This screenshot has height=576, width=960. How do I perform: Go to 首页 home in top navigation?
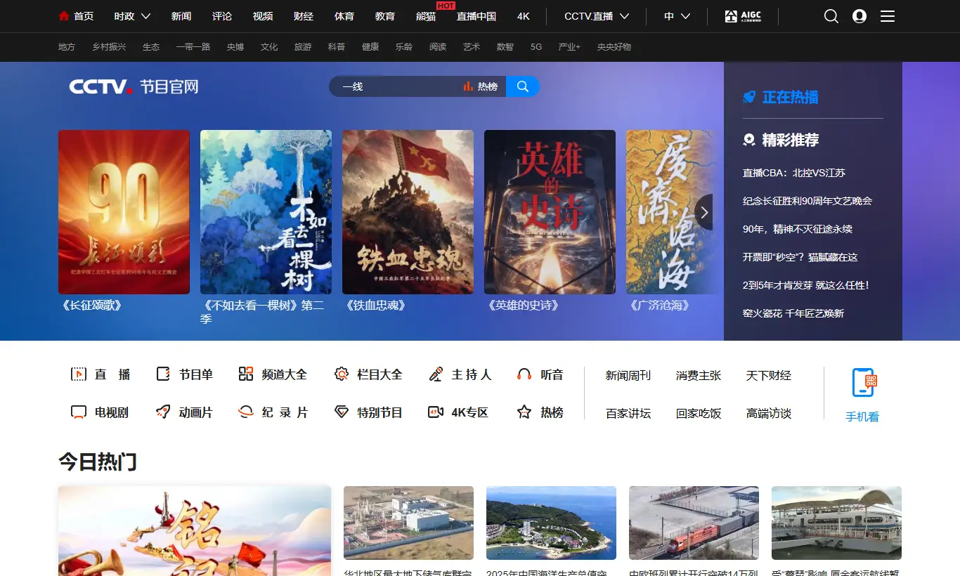tap(76, 16)
